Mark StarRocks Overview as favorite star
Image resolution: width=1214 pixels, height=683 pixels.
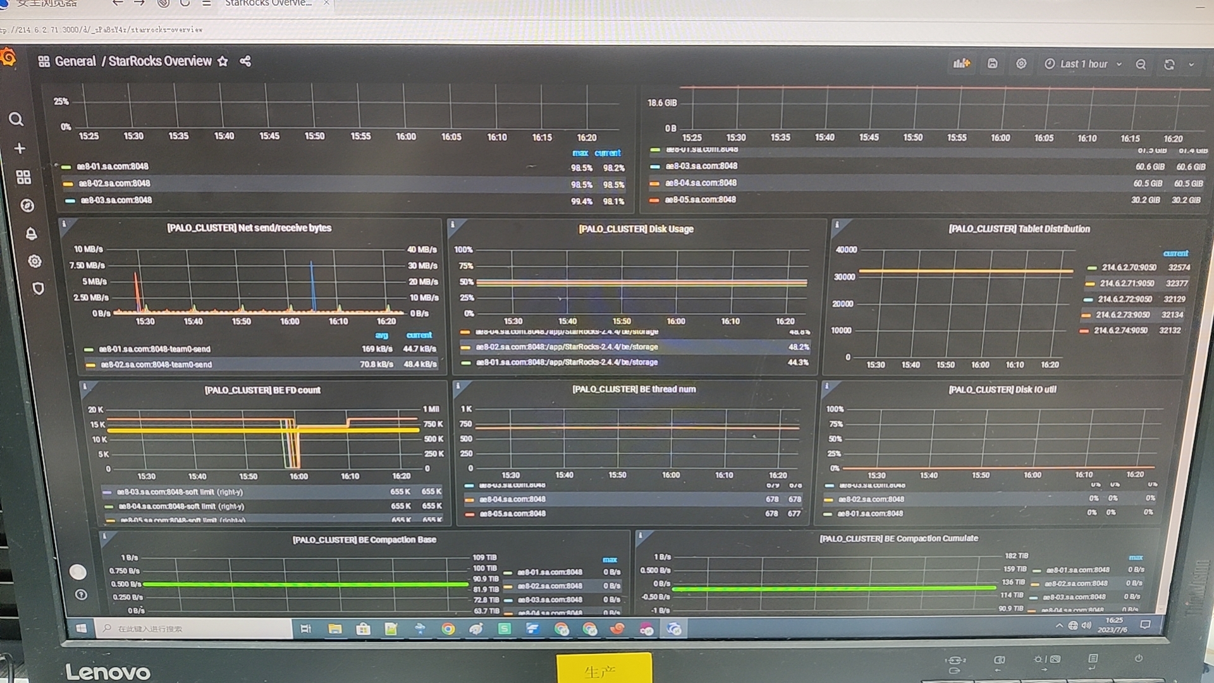(x=223, y=61)
